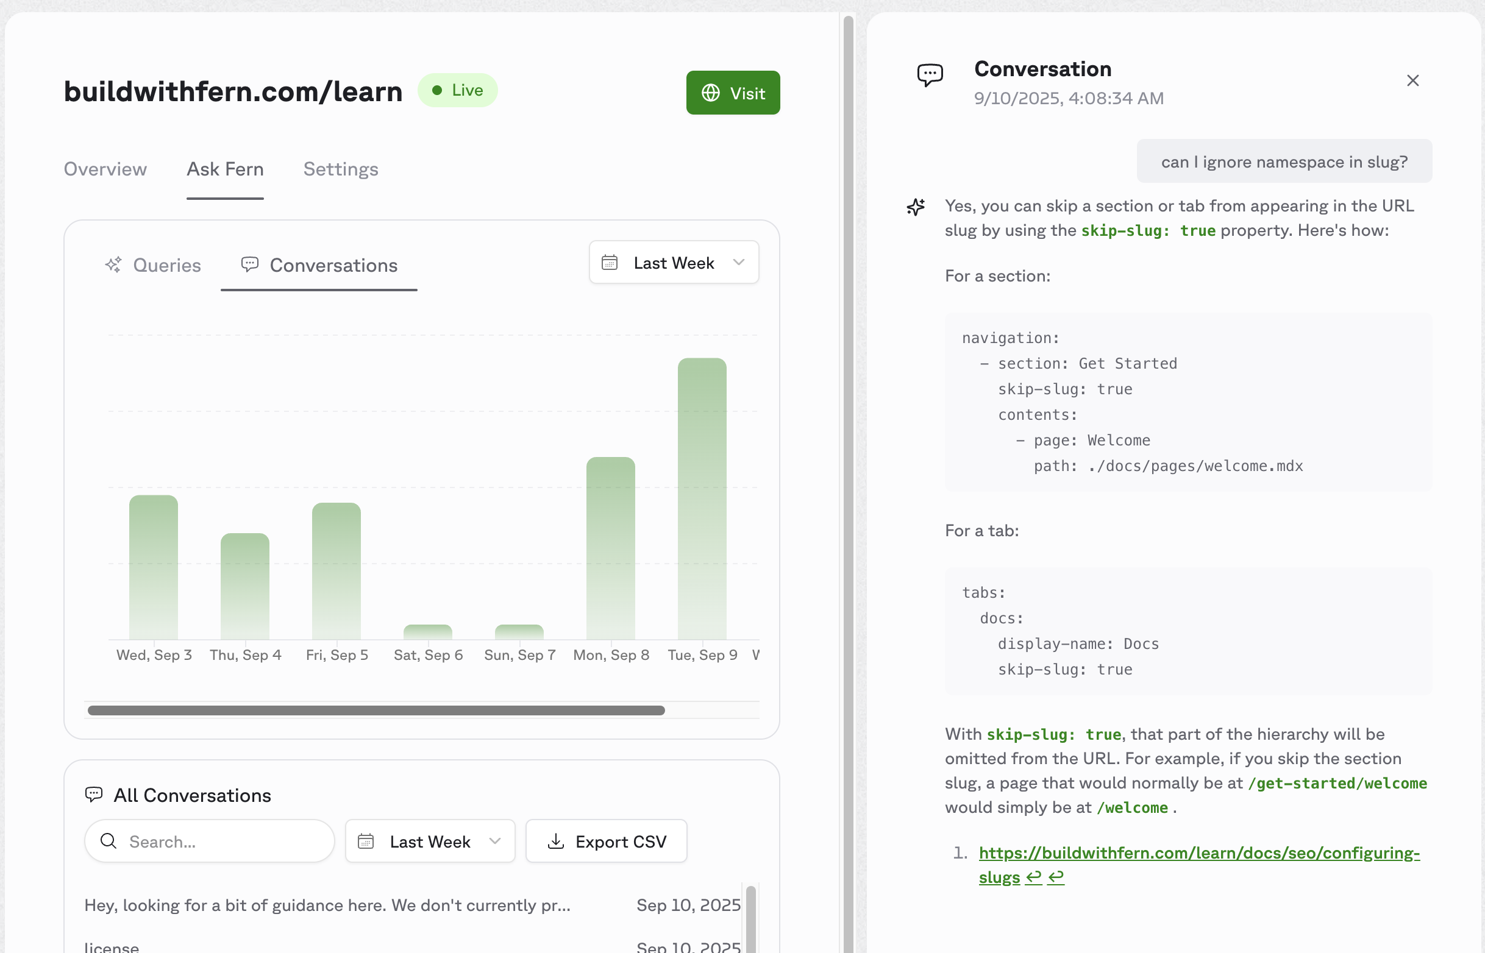This screenshot has height=953, width=1485.
Task: Click the chat bubble icon next to All Conversations
Action: pyautogui.click(x=93, y=795)
